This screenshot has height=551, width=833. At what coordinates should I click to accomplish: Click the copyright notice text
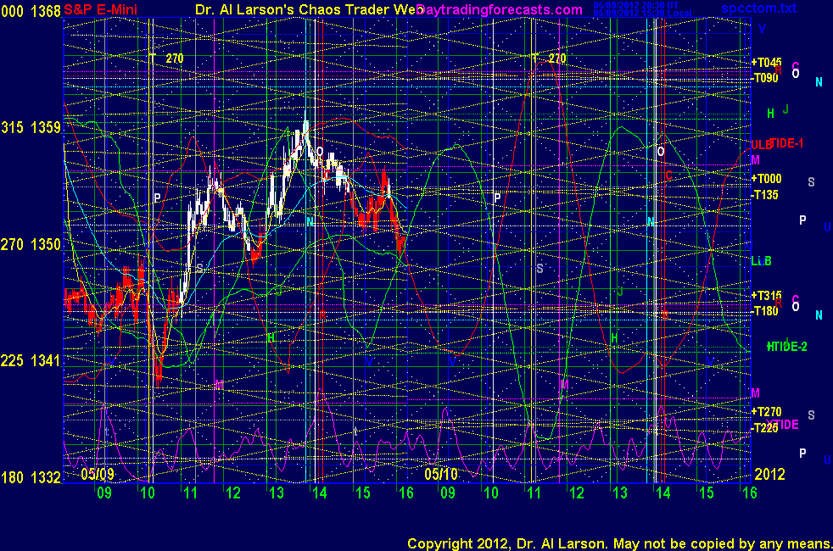tap(618, 543)
